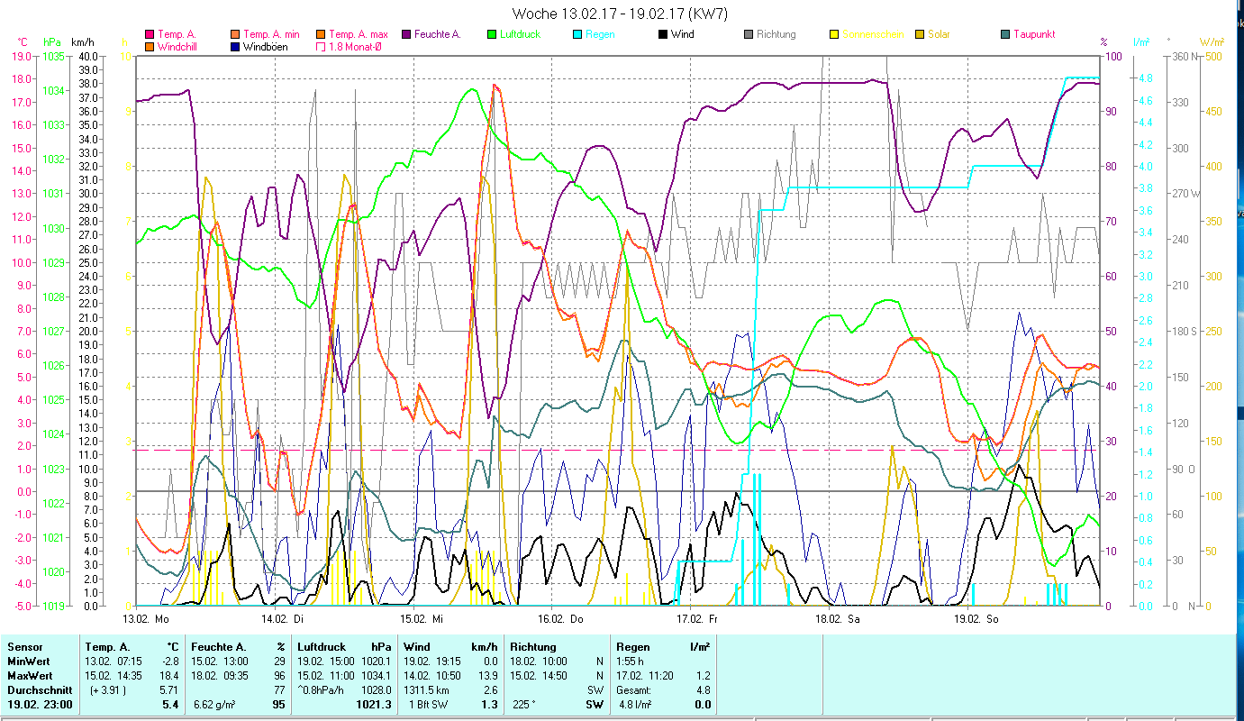Click the 'hPa' axis unit above the chart
Image resolution: width=1244 pixels, height=721 pixels.
click(52, 41)
